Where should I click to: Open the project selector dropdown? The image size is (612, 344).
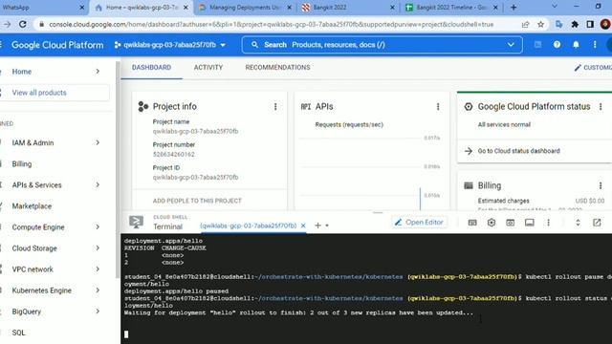click(x=170, y=45)
